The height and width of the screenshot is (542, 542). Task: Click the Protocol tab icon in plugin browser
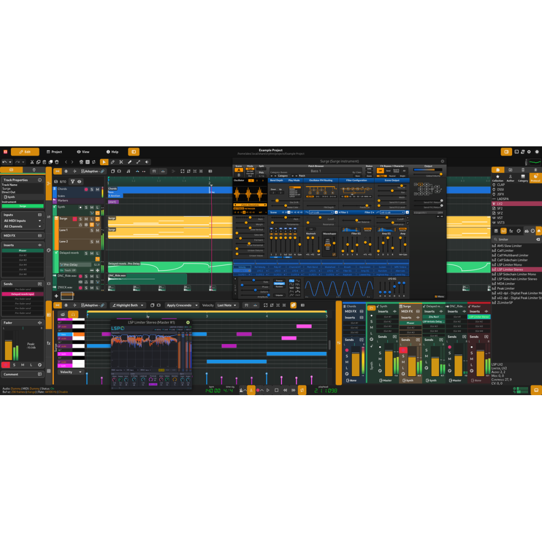[x=535, y=178]
